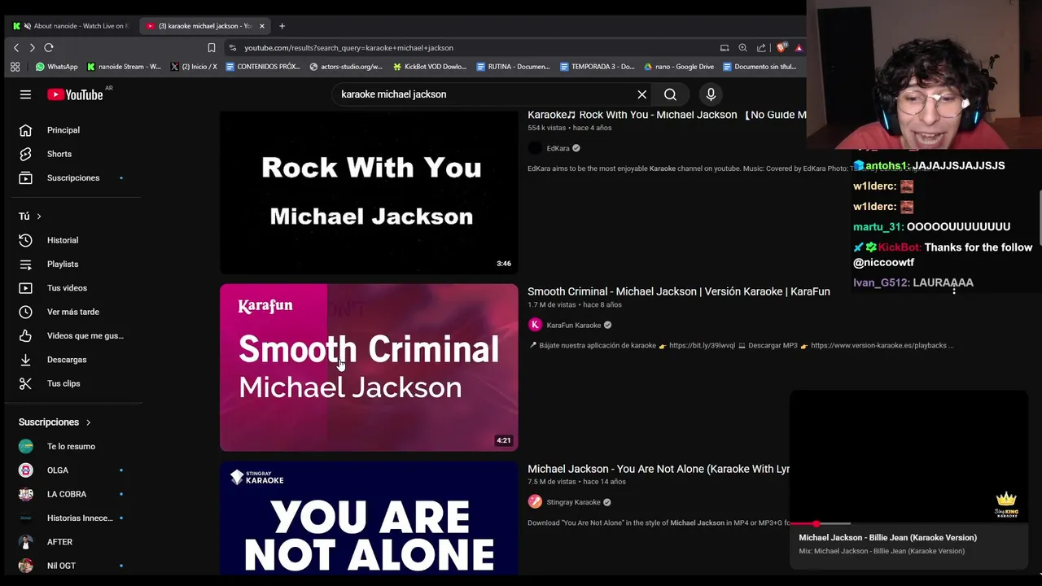Expand Suscripciones heading in sidebar

(x=55, y=422)
